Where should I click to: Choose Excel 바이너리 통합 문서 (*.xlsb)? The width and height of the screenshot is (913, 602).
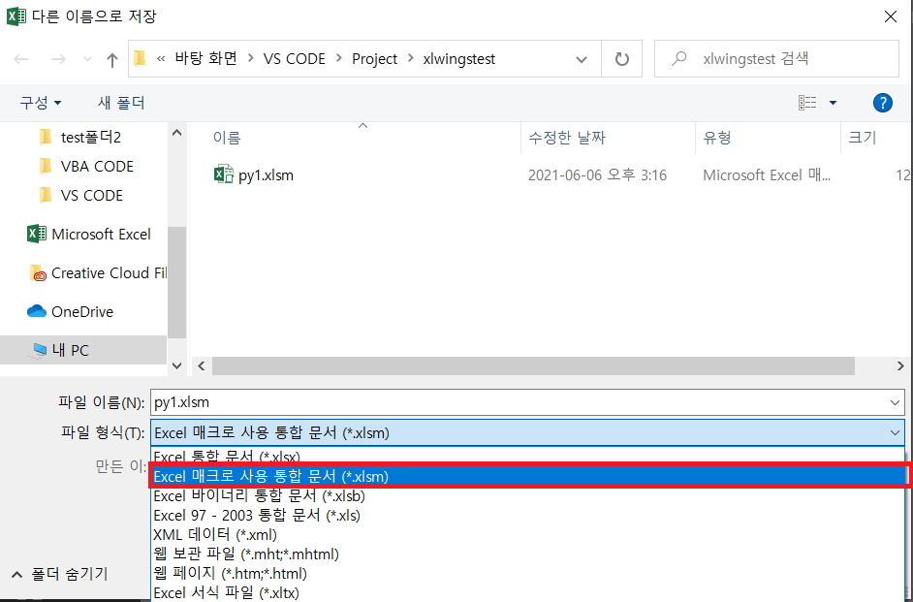(527, 496)
